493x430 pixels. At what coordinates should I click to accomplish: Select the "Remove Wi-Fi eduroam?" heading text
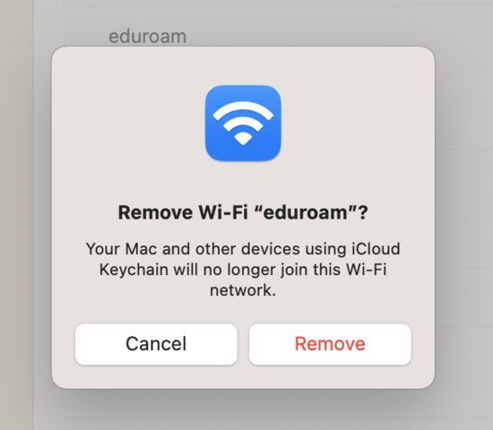coord(243,212)
